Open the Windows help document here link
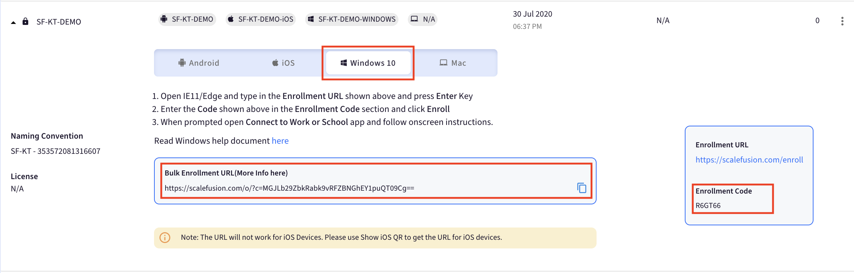The width and height of the screenshot is (854, 273). [280, 141]
